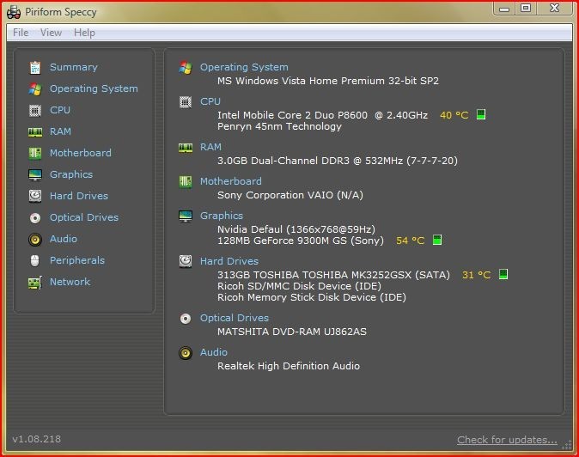Viewport: 579px width, 457px height.
Task: Click the Speccy app icon in title bar
Action: 14,12
